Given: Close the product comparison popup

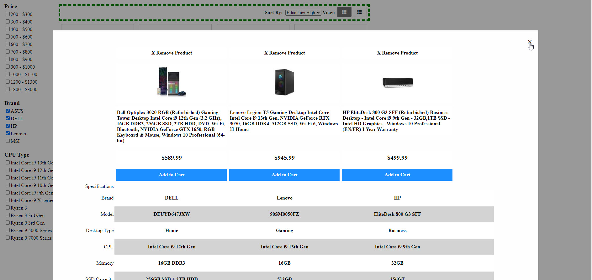Looking at the screenshot, I should tap(530, 42).
